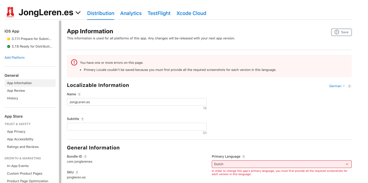This screenshot has width=368, height=183.
Task: Expand the JongLeren.es app switcher chevron
Action: click(x=78, y=12)
